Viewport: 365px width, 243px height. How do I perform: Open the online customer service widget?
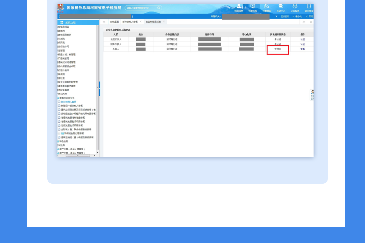(312, 95)
